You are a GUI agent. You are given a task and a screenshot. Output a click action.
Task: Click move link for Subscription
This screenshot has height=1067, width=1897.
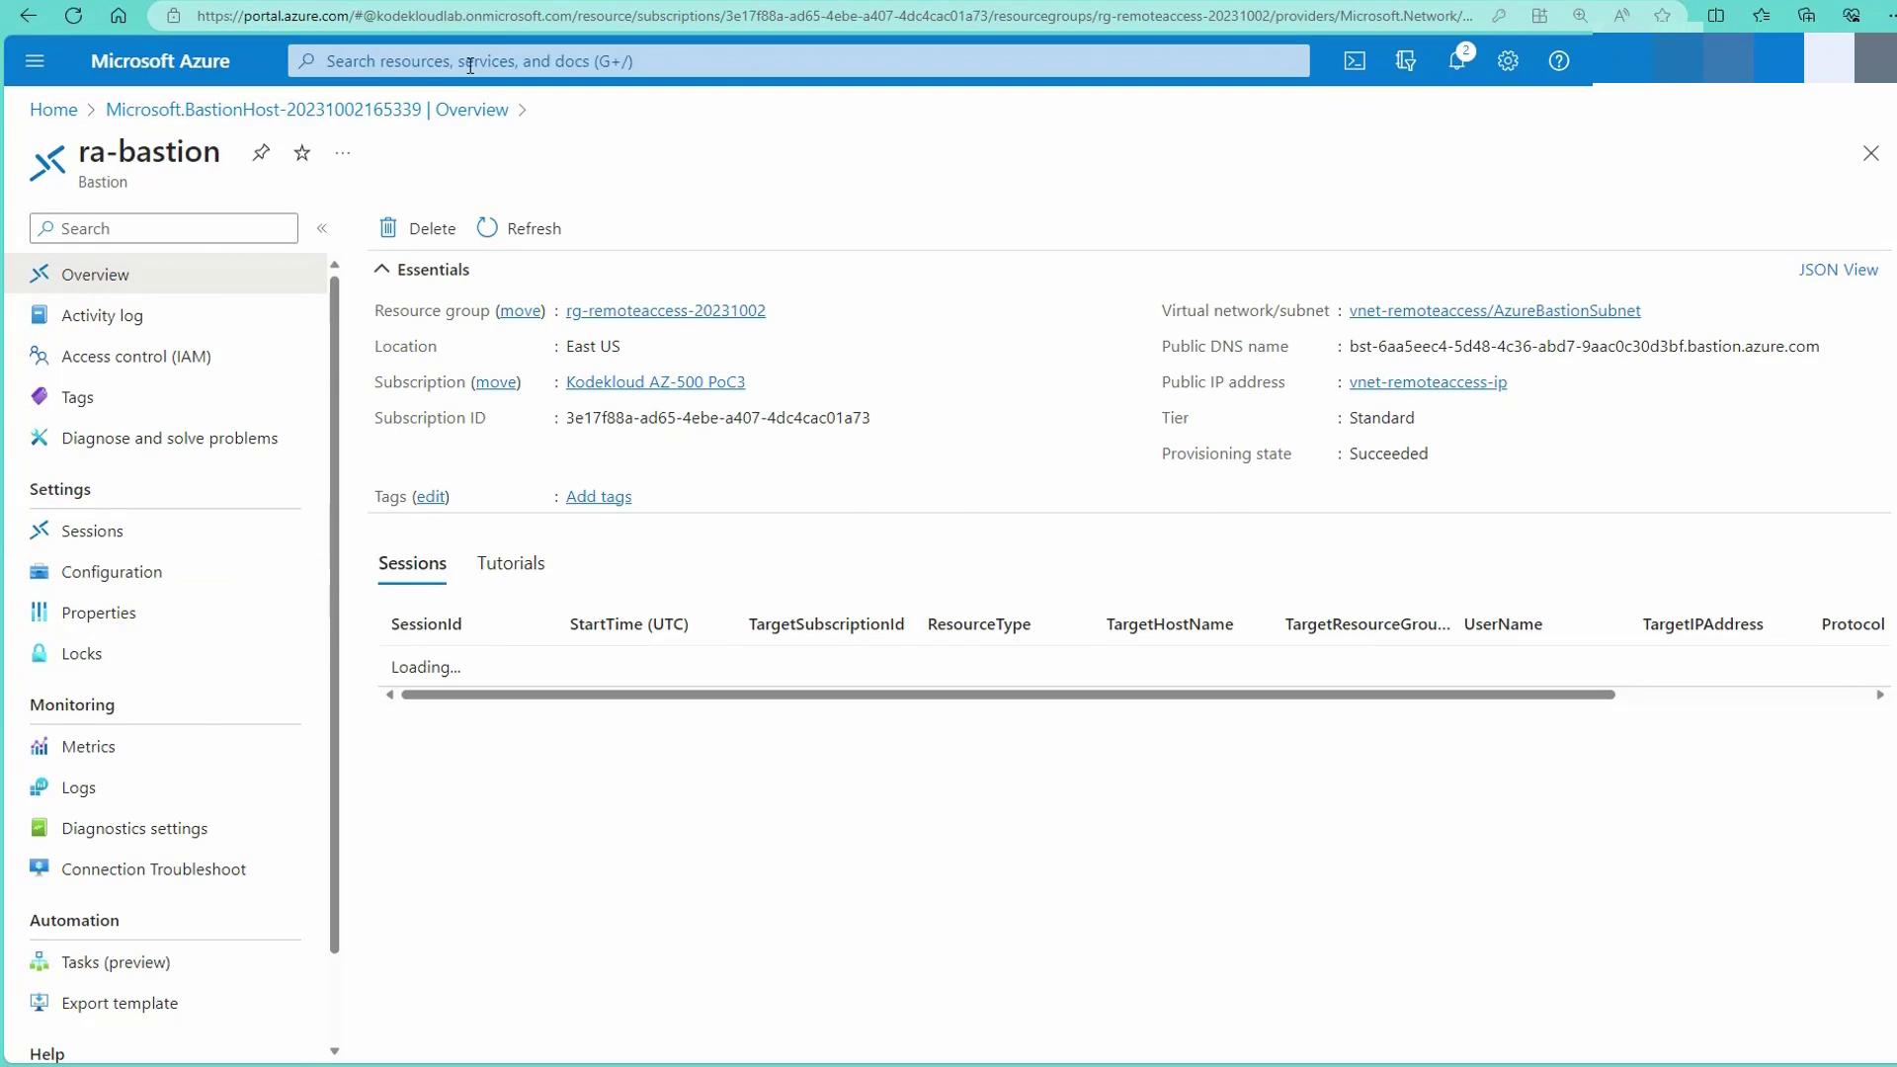pos(496,382)
